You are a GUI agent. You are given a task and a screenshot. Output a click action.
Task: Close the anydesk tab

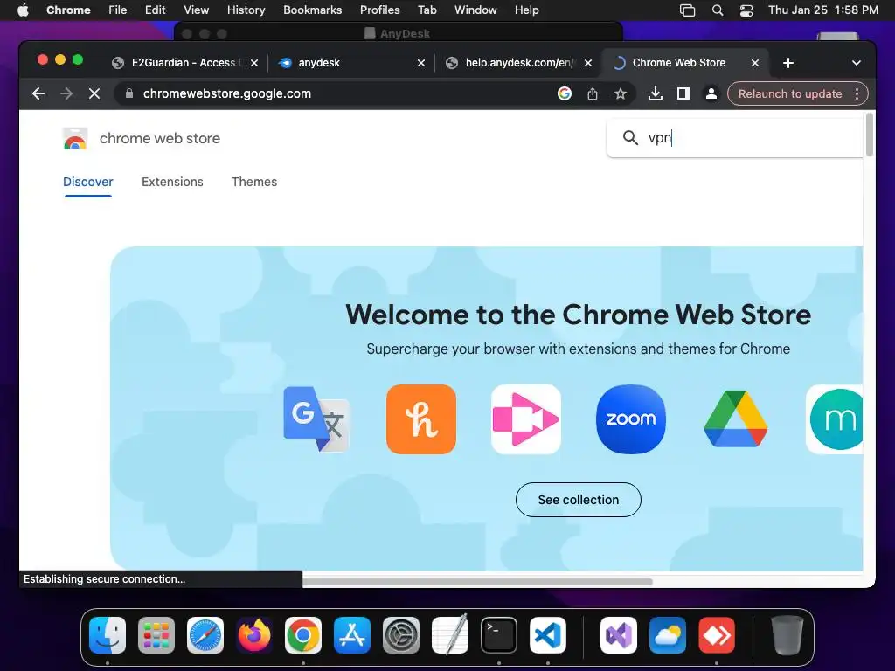[420, 63]
